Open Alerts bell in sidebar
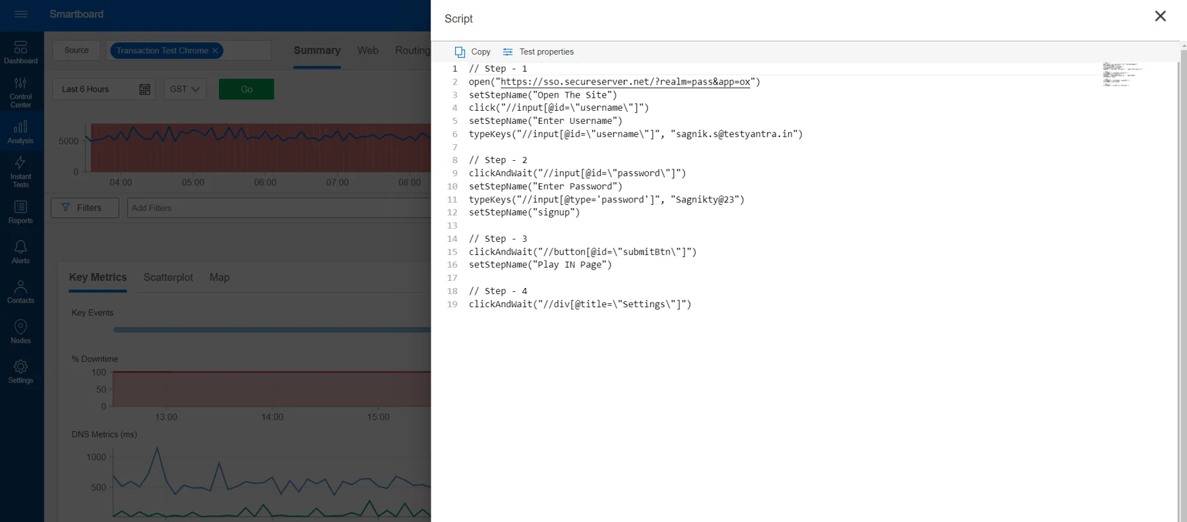 click(20, 252)
